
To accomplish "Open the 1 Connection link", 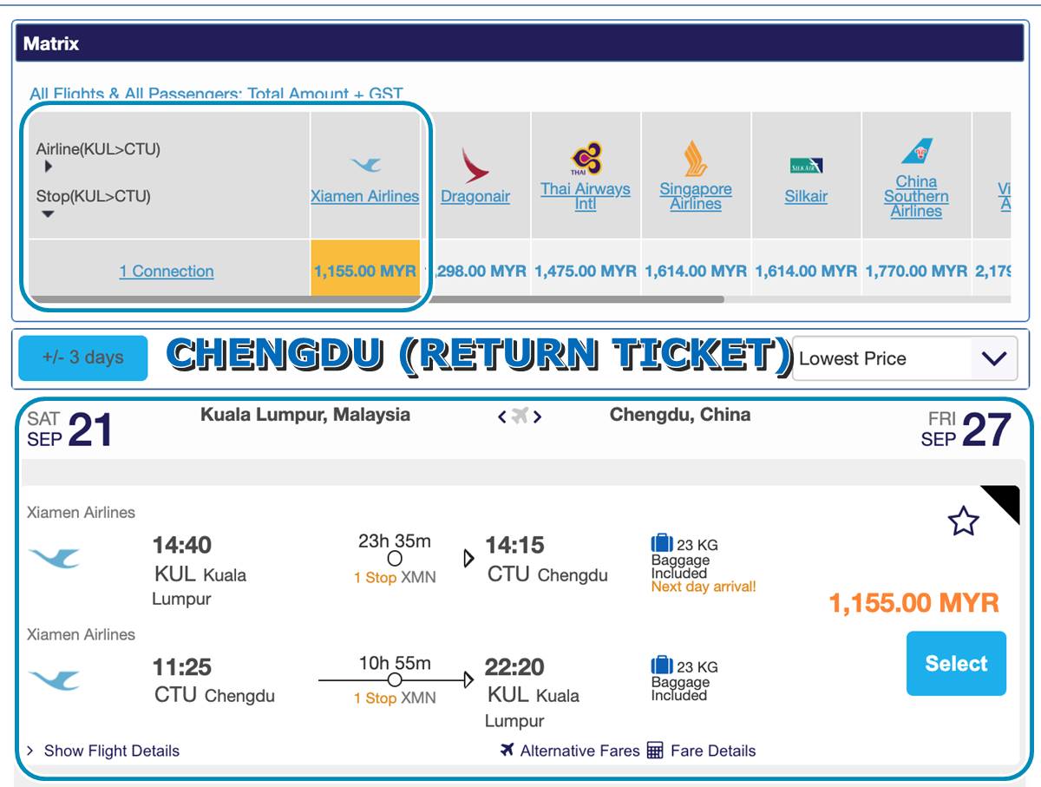I will (167, 271).
